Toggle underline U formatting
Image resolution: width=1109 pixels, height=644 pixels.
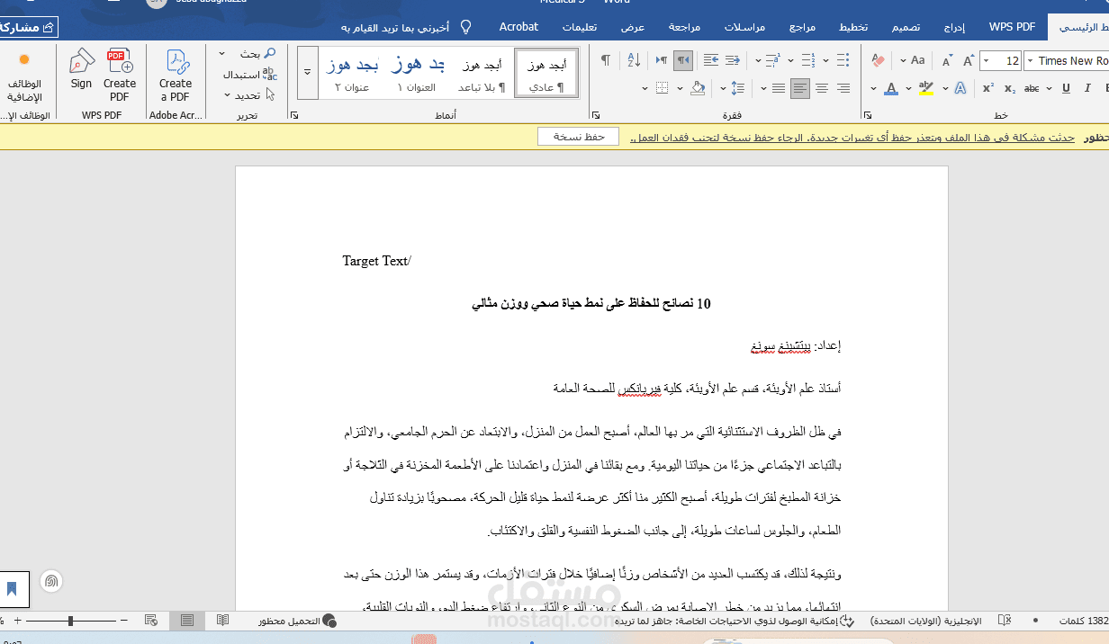coord(1066,88)
